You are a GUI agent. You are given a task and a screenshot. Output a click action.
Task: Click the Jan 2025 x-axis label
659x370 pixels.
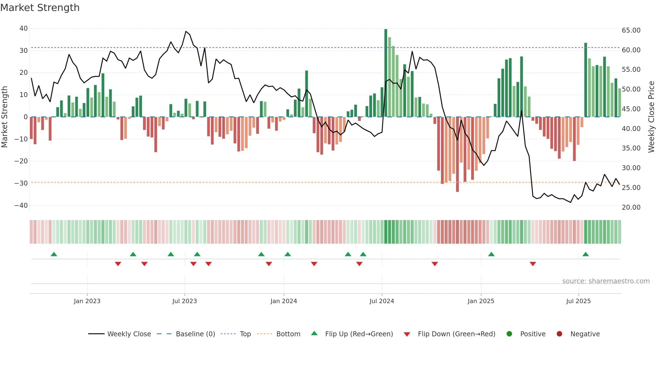coord(481,301)
